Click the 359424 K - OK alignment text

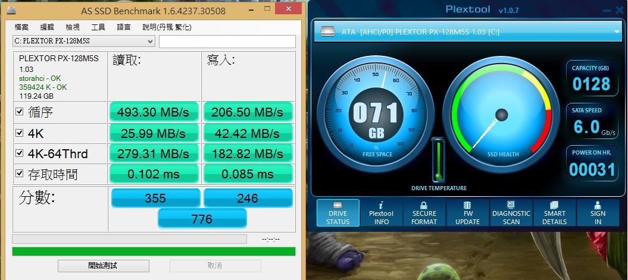click(43, 87)
